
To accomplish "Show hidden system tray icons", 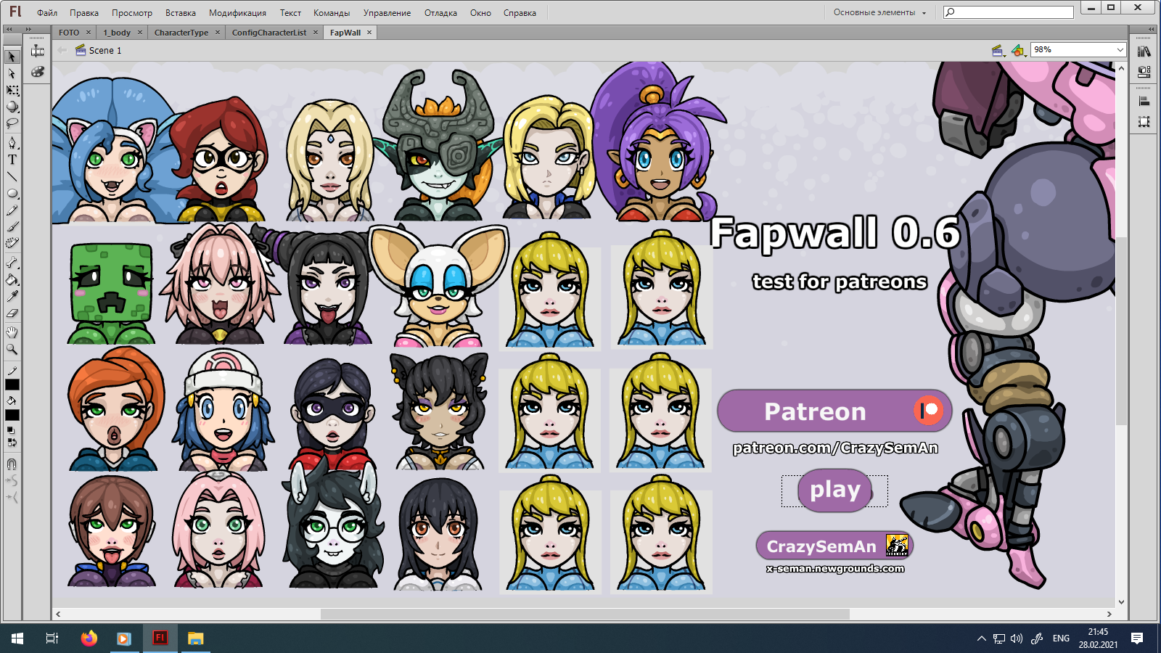I will tap(981, 638).
